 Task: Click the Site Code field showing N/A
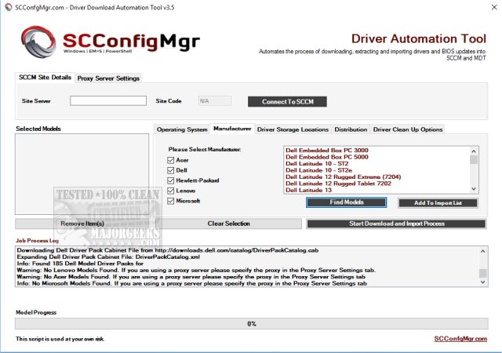214,101
